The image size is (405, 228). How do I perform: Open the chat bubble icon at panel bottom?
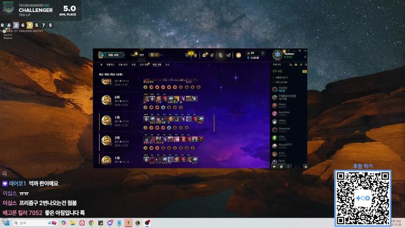pyautogui.click(x=274, y=166)
